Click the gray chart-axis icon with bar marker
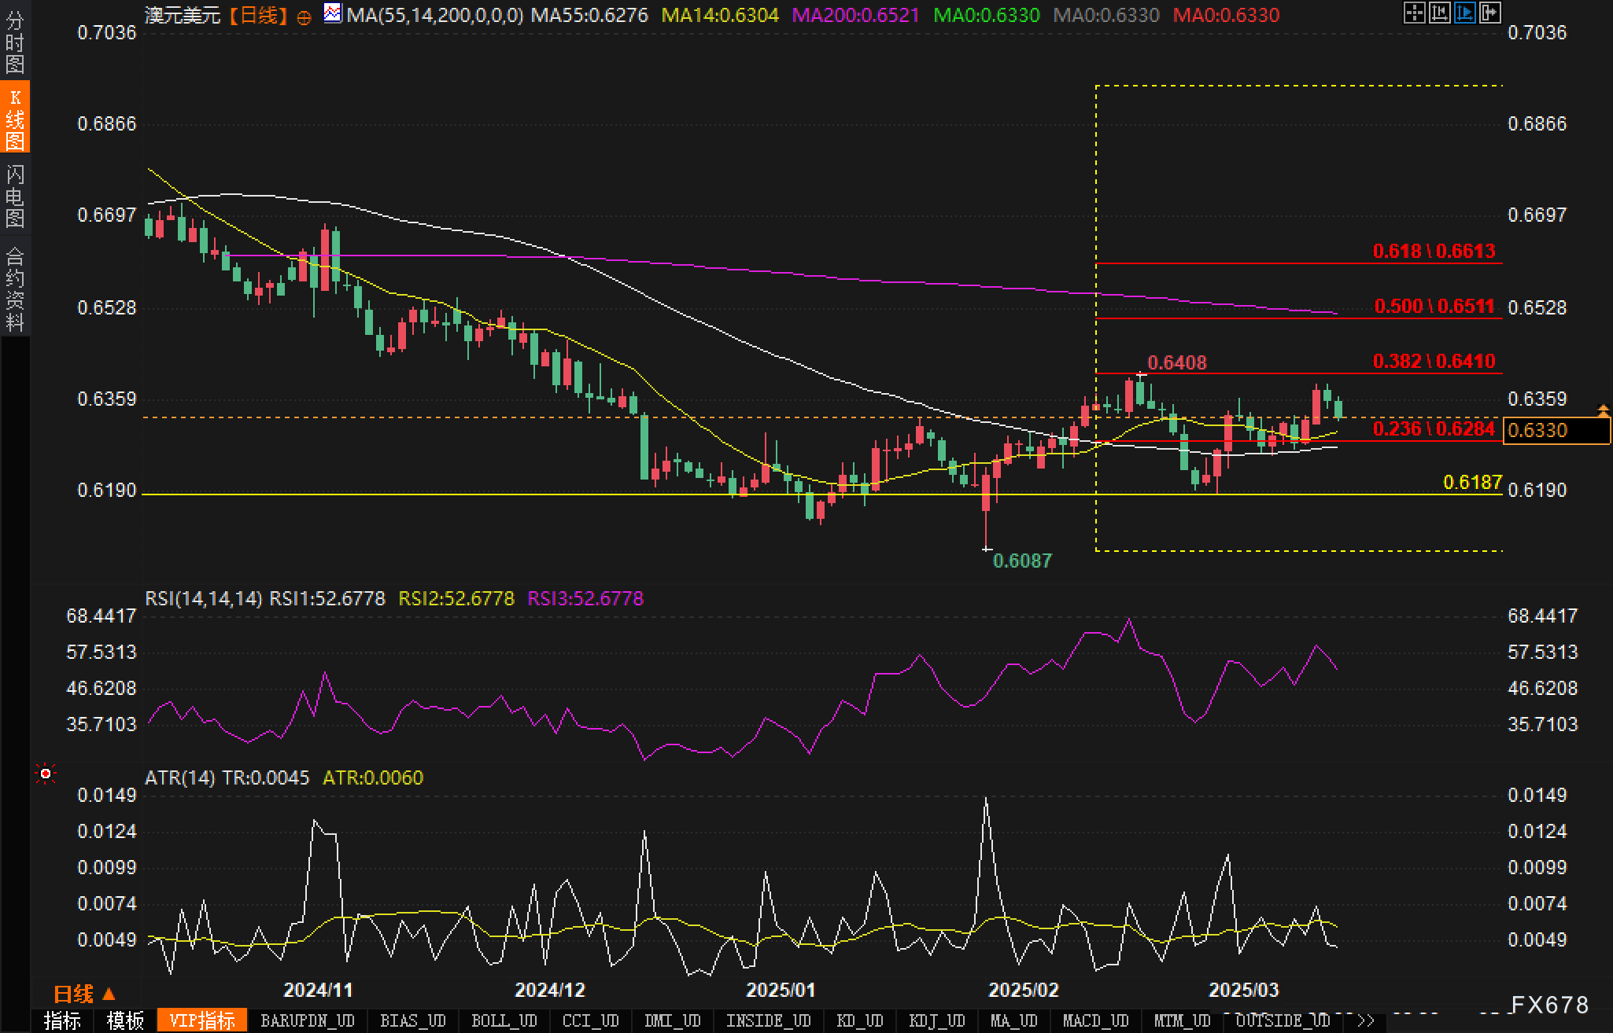The image size is (1613, 1033). [1439, 13]
